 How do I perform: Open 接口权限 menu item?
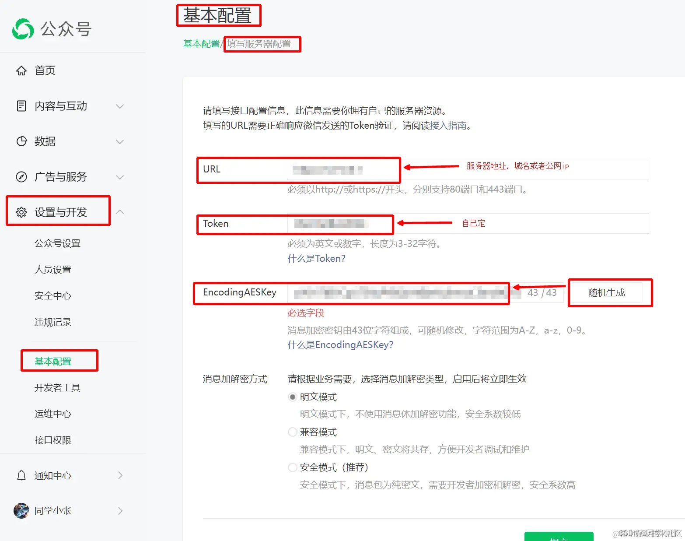click(53, 440)
